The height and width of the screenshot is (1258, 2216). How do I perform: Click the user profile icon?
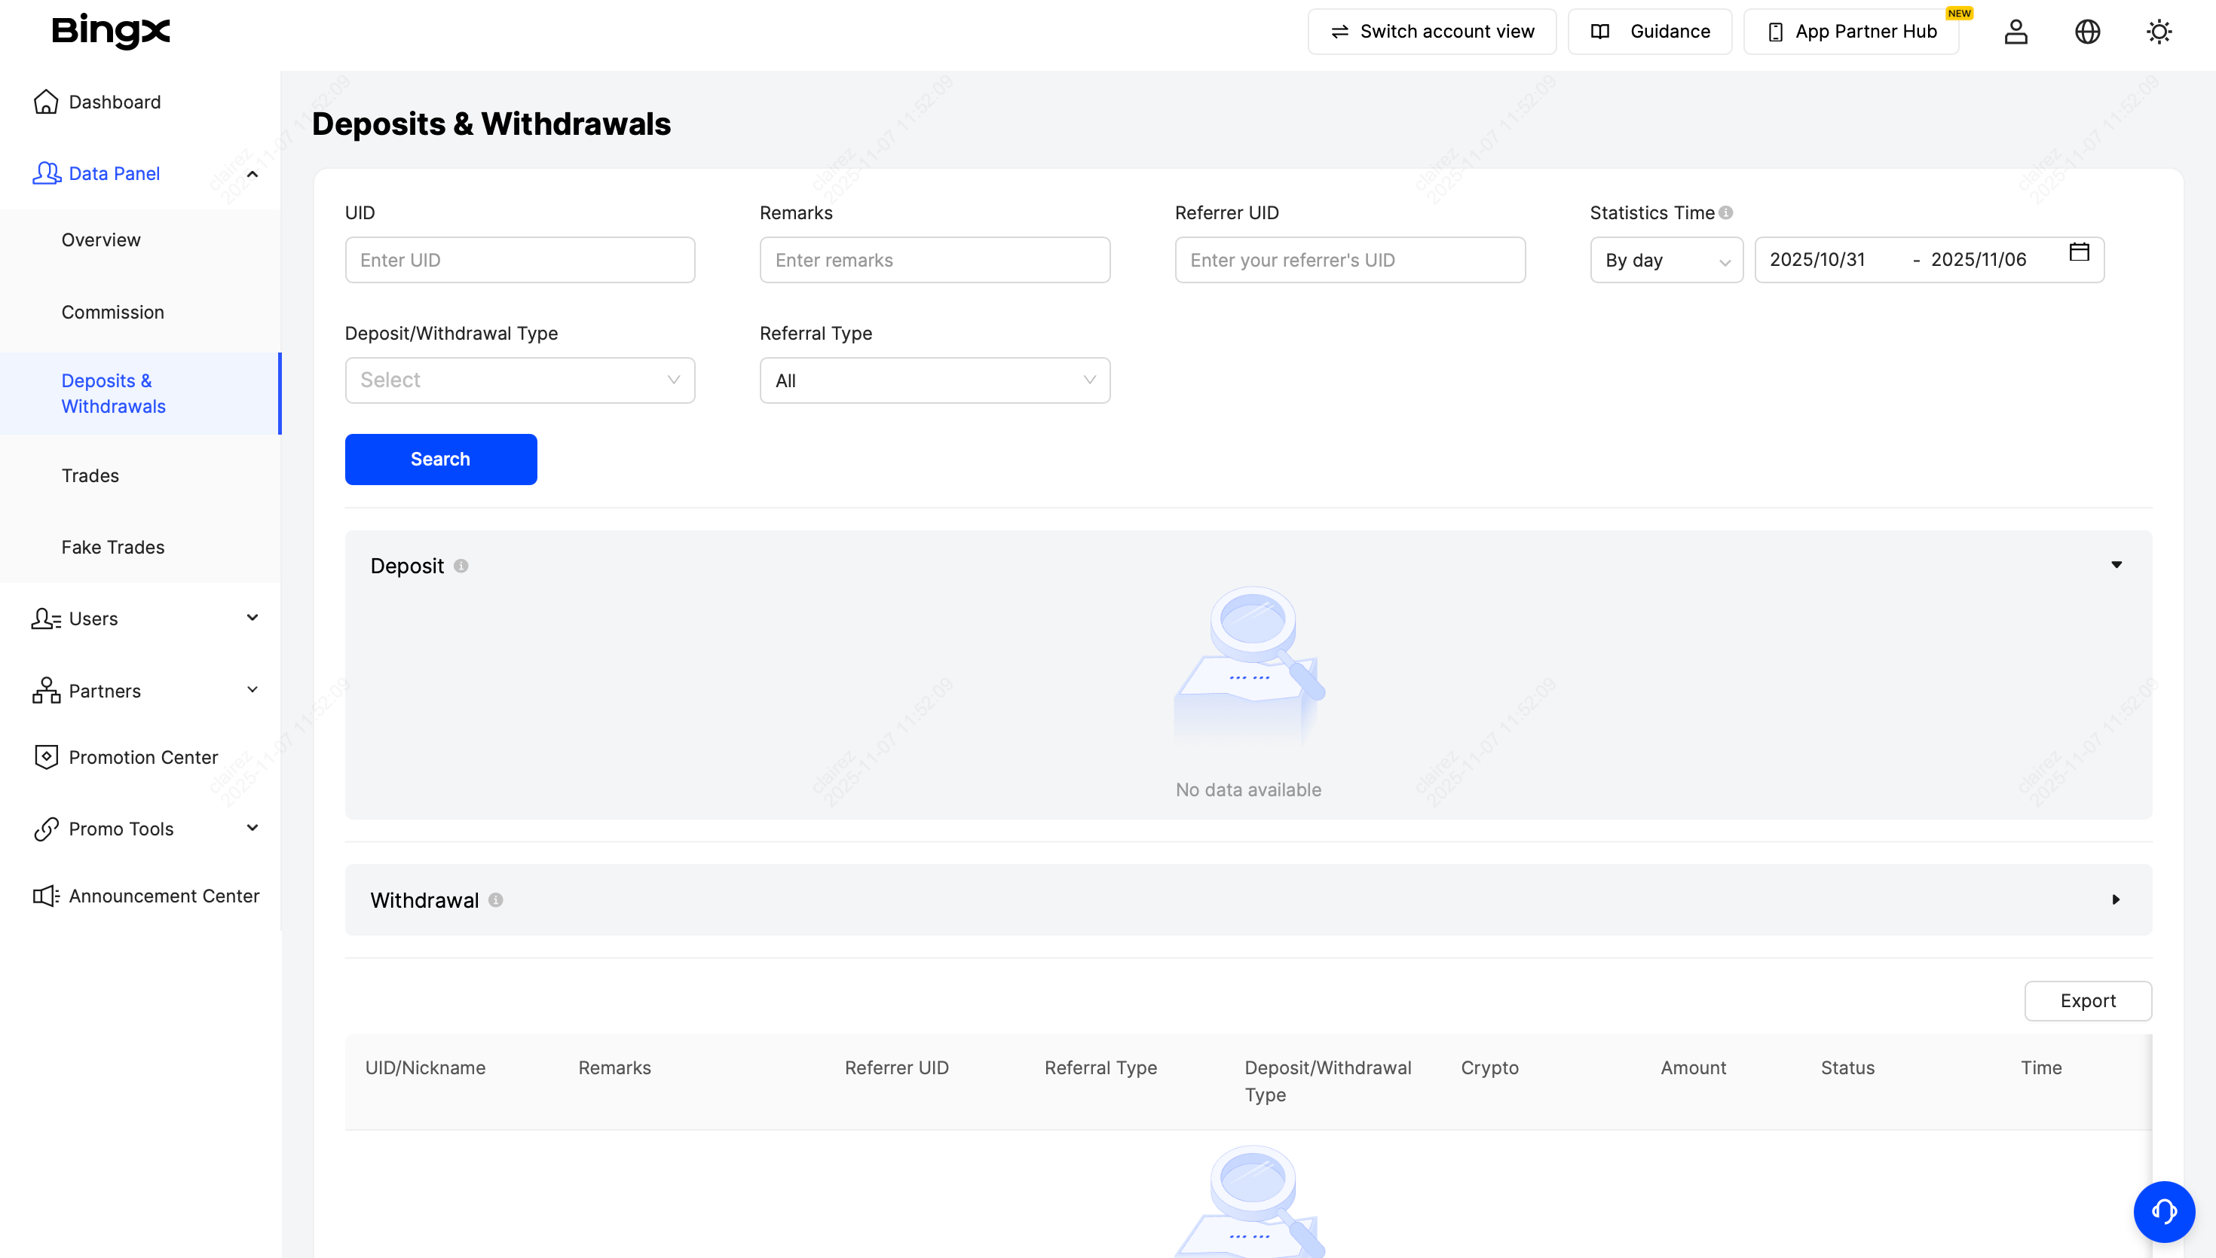click(x=2016, y=32)
